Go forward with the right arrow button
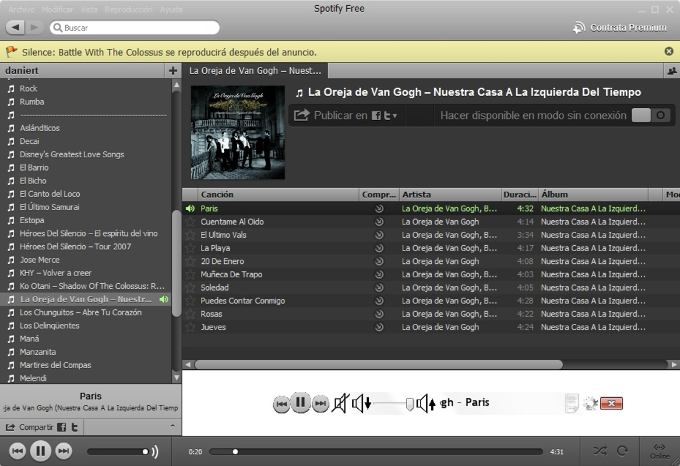 [x=34, y=27]
